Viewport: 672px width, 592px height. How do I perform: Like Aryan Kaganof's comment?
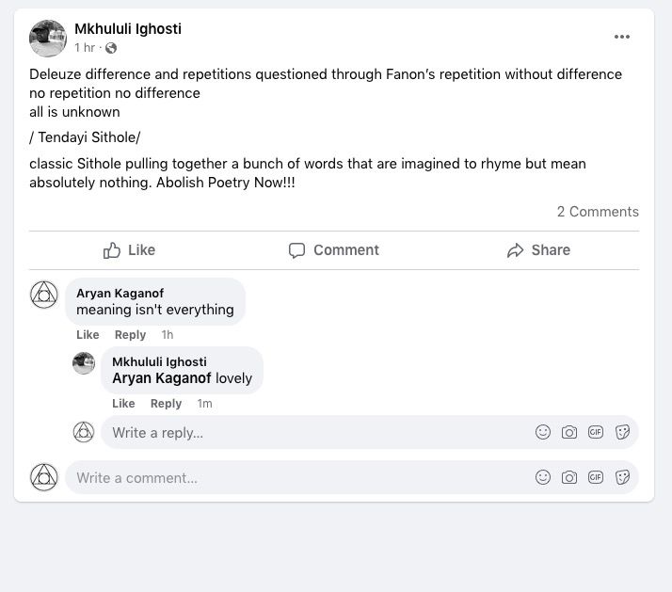[88, 335]
